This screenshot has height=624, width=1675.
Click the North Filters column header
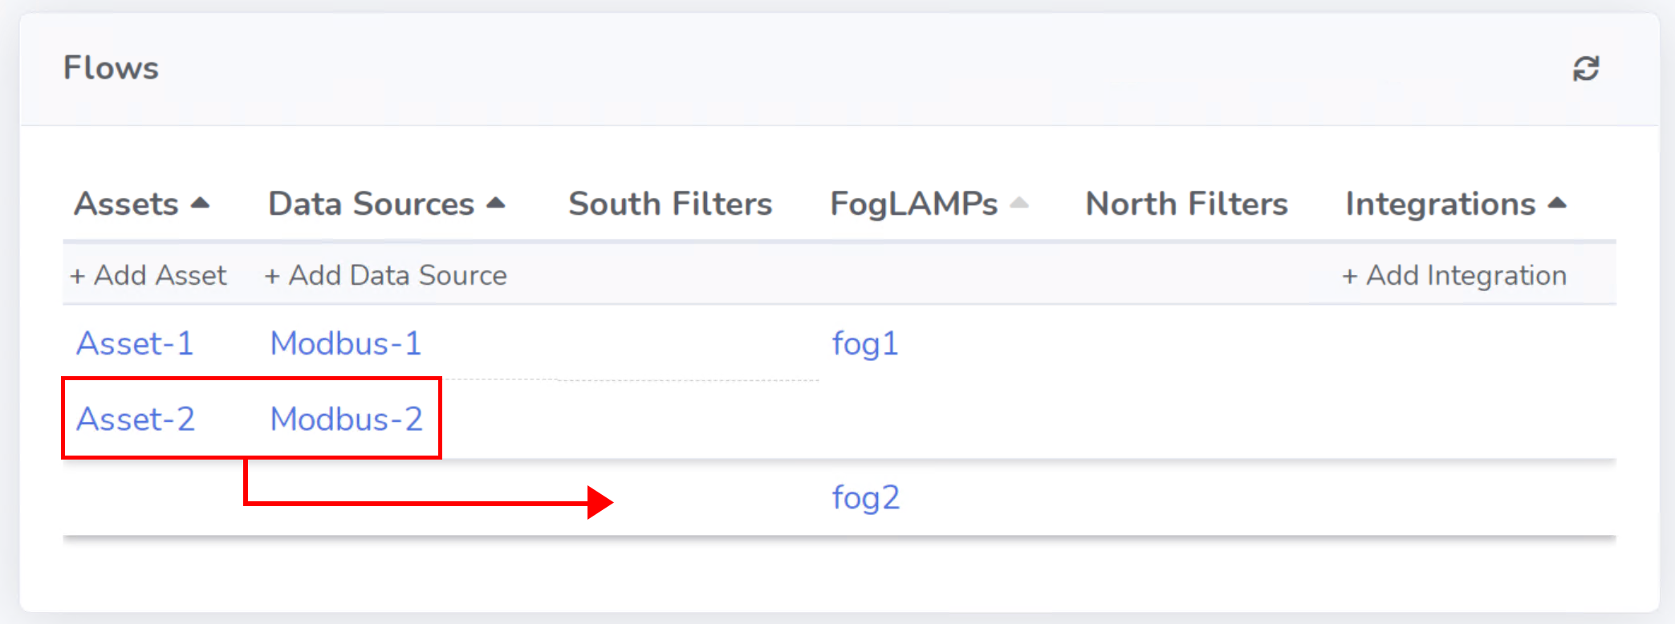pos(1186,204)
